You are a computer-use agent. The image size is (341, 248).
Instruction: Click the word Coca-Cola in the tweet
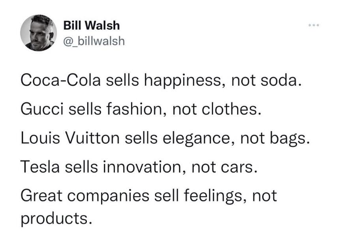click(x=61, y=80)
